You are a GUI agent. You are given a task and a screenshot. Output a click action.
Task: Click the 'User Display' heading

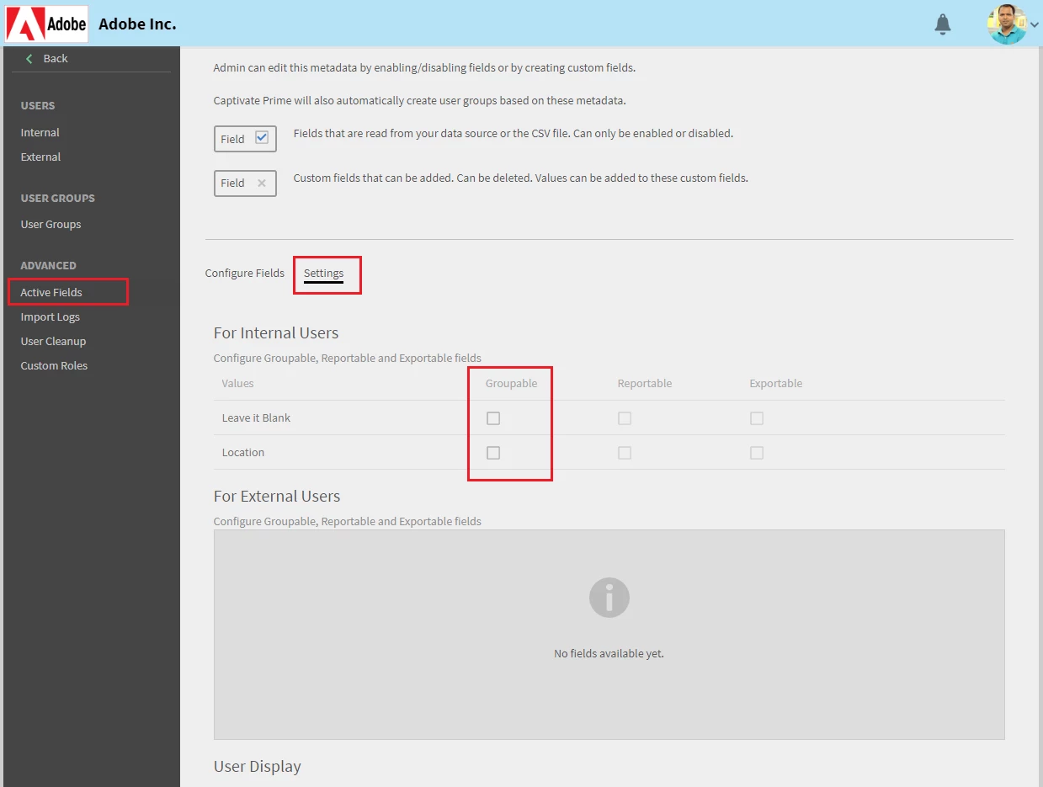(258, 766)
